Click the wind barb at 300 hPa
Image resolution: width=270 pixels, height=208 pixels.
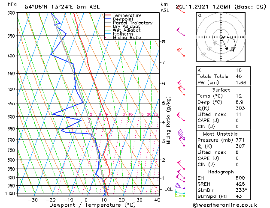tap(180, 10)
